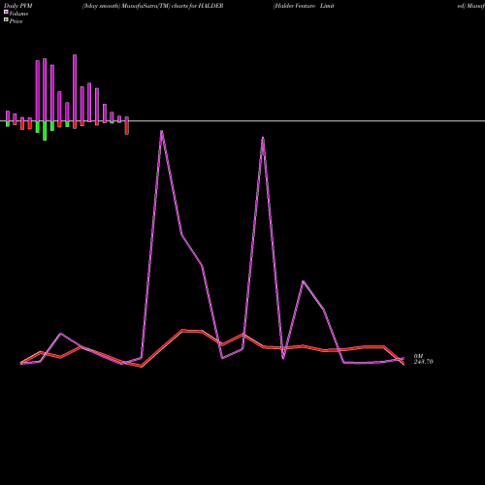Click the Price legend color swatch
The image size is (485, 485).
point(6,19)
